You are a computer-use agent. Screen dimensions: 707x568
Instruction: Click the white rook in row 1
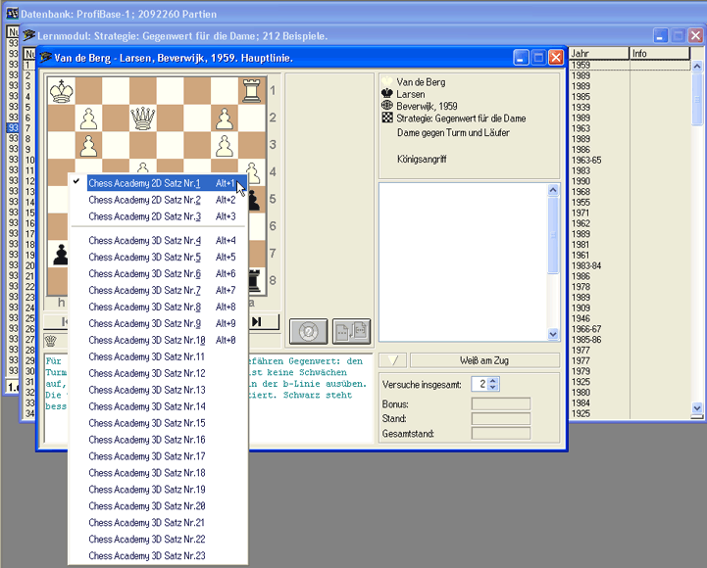point(252,91)
